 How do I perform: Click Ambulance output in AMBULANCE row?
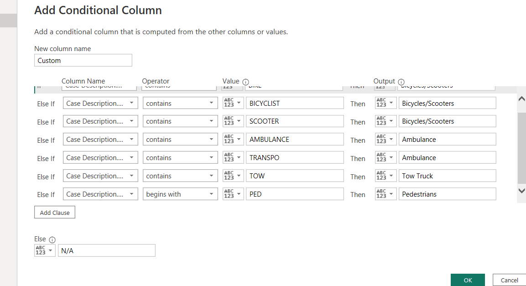[x=448, y=139]
